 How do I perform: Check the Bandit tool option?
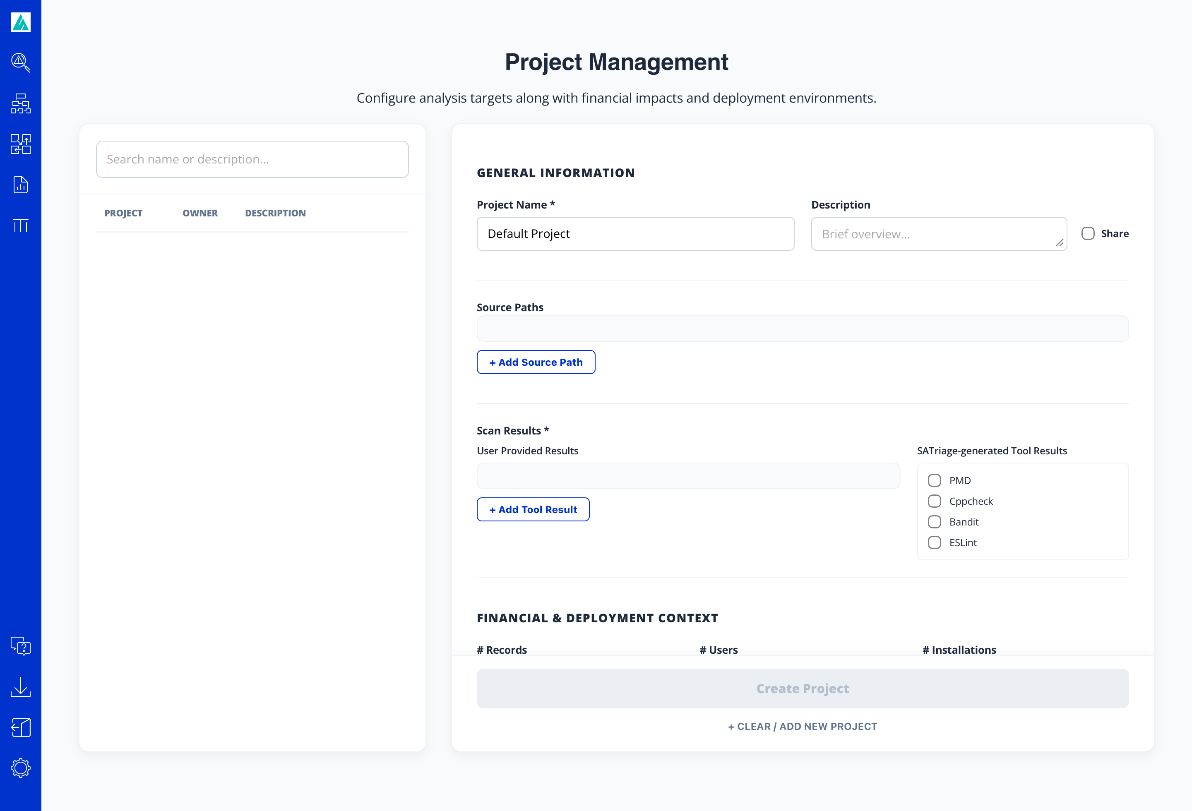point(935,522)
